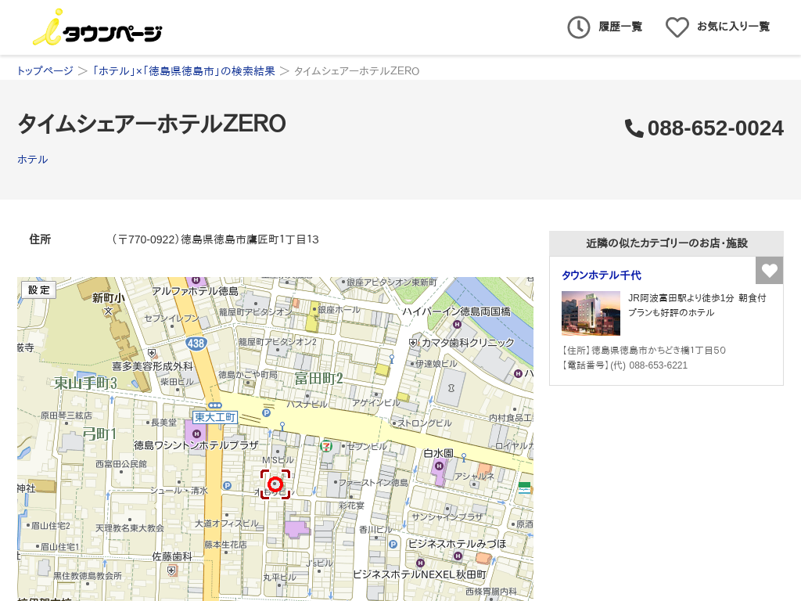Click 東大工町 bus stop label on map
The image size is (801, 601).
(215, 417)
